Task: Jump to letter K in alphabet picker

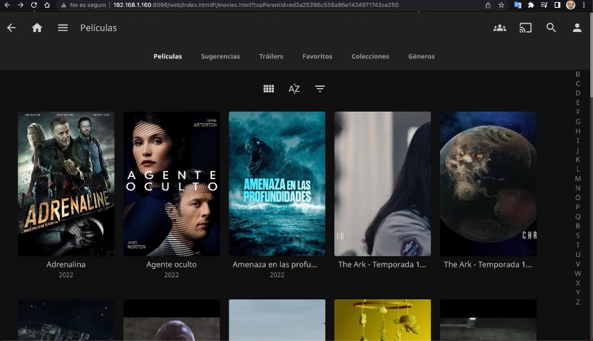Action: tap(578, 159)
